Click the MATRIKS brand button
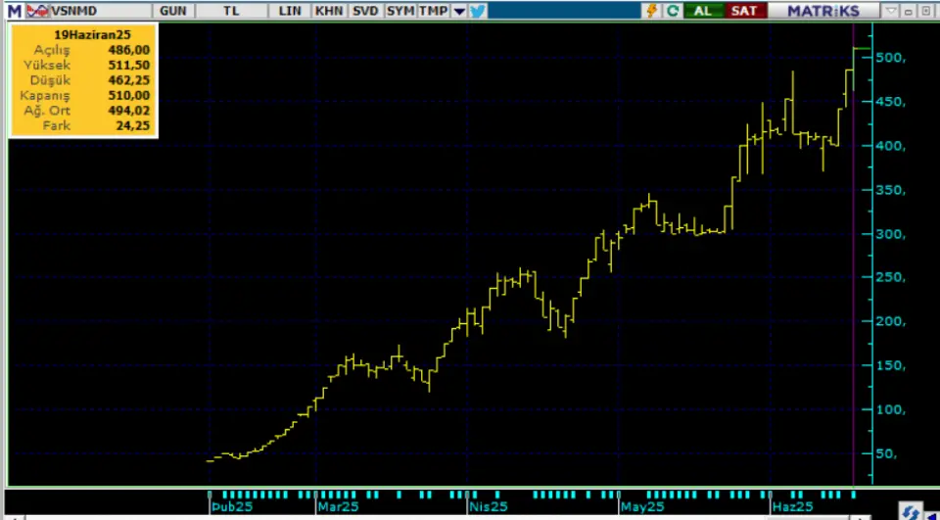The width and height of the screenshot is (940, 520). coord(823,11)
